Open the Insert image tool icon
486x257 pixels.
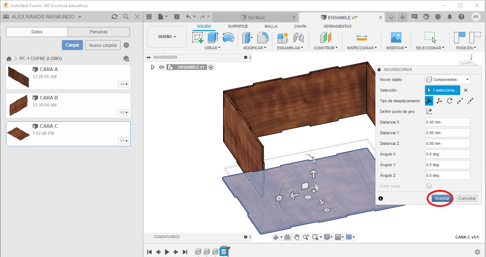[396, 38]
